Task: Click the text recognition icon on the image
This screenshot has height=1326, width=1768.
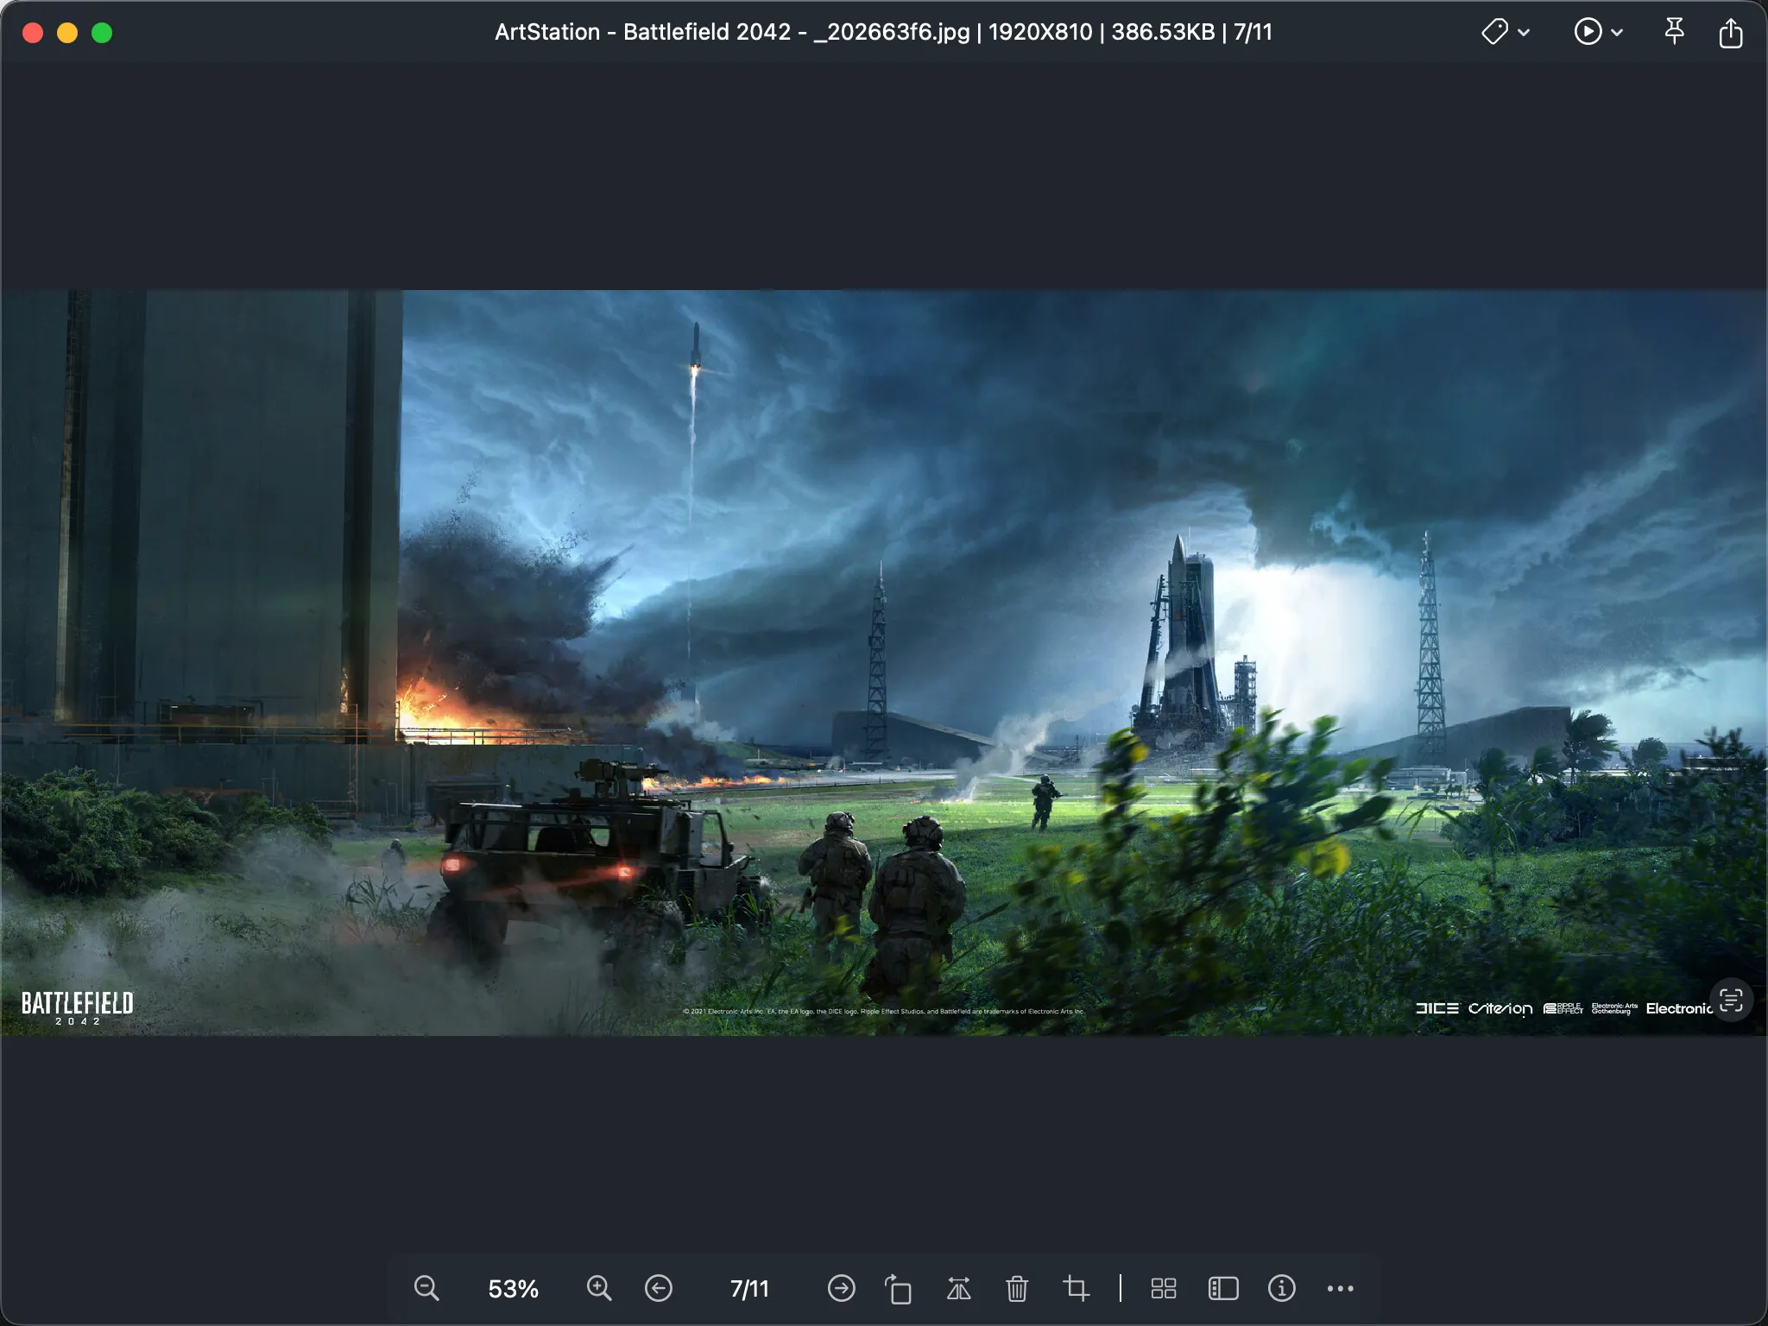Action: [x=1731, y=1001]
